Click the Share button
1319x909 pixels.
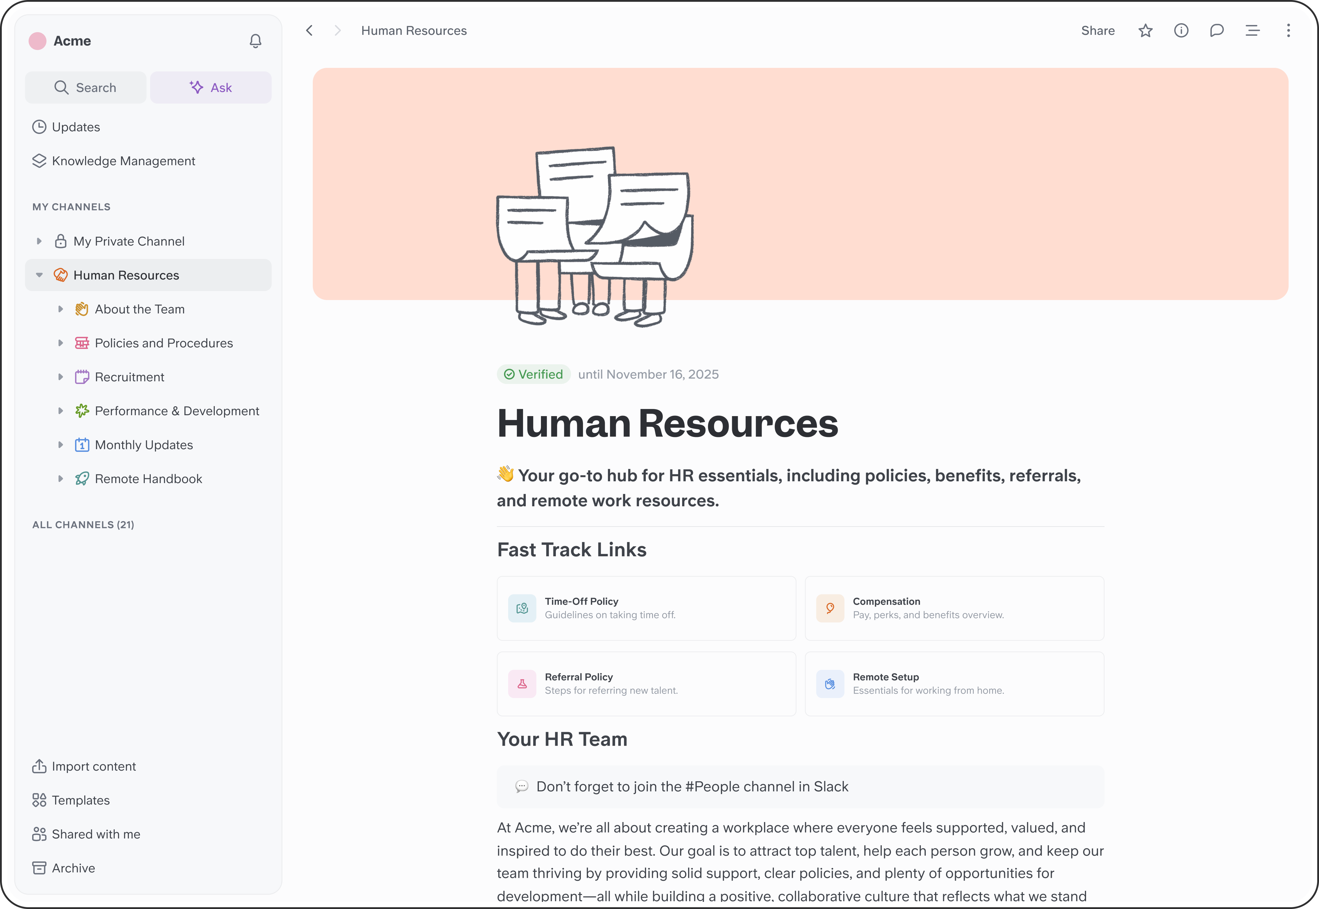tap(1098, 30)
